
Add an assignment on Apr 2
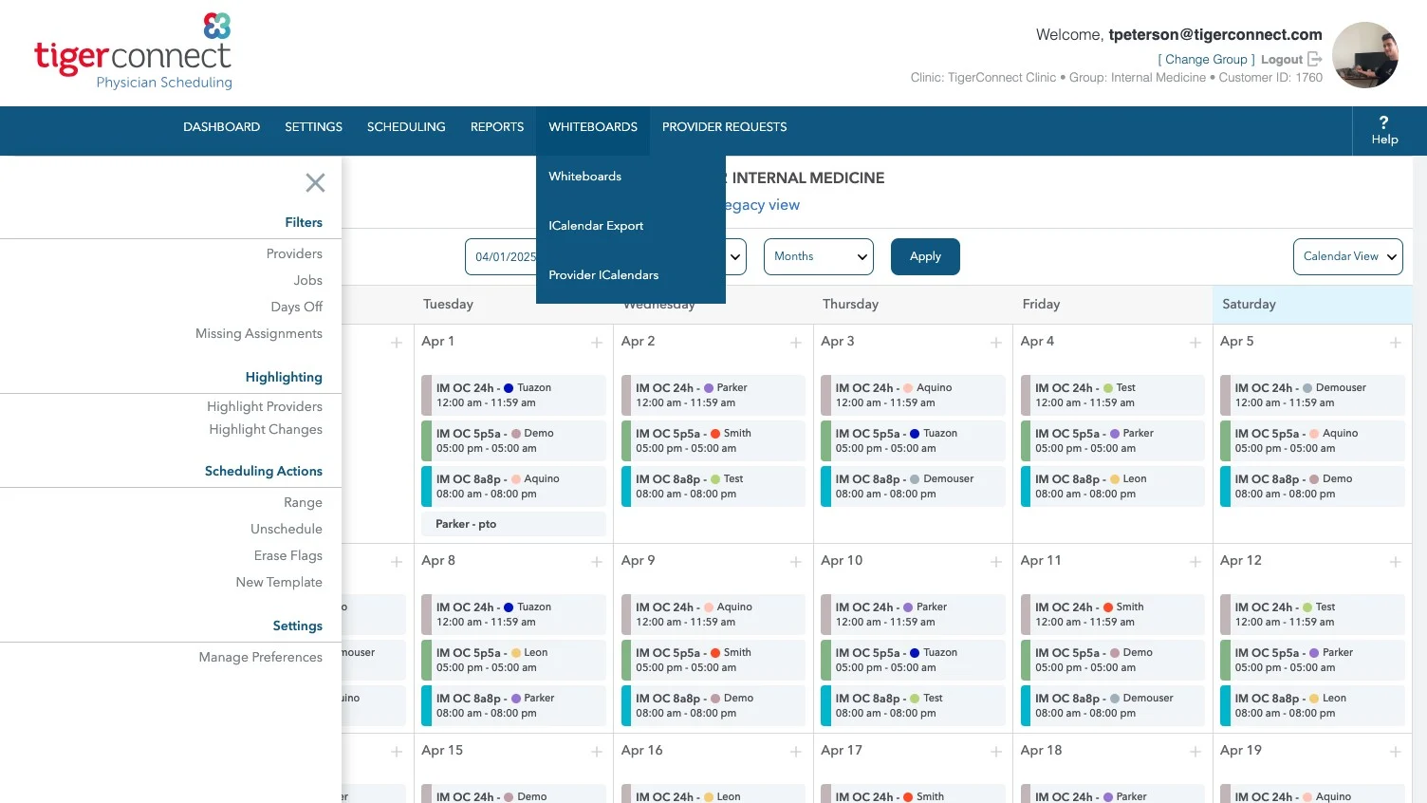796,343
